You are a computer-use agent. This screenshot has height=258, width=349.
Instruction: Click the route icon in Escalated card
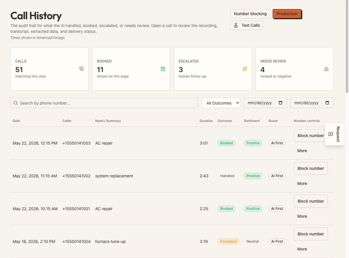click(x=245, y=69)
